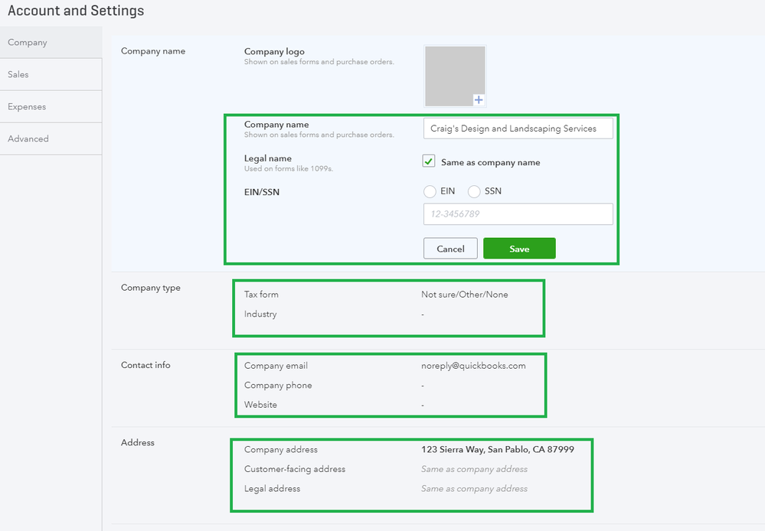Edit the Company name text field
Screen dimensions: 765x531
[x=518, y=129]
